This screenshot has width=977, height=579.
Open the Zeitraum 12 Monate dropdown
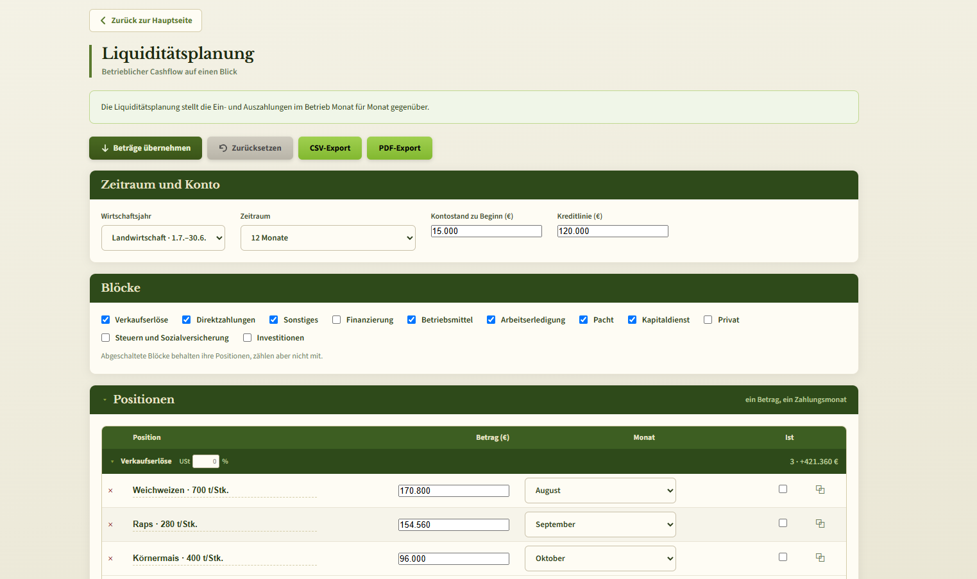click(x=328, y=238)
